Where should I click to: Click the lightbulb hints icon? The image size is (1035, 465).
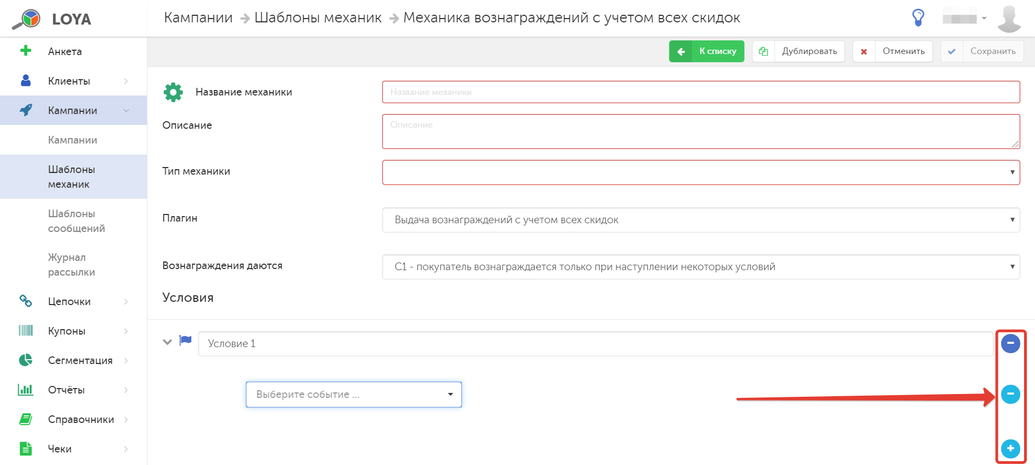click(919, 18)
